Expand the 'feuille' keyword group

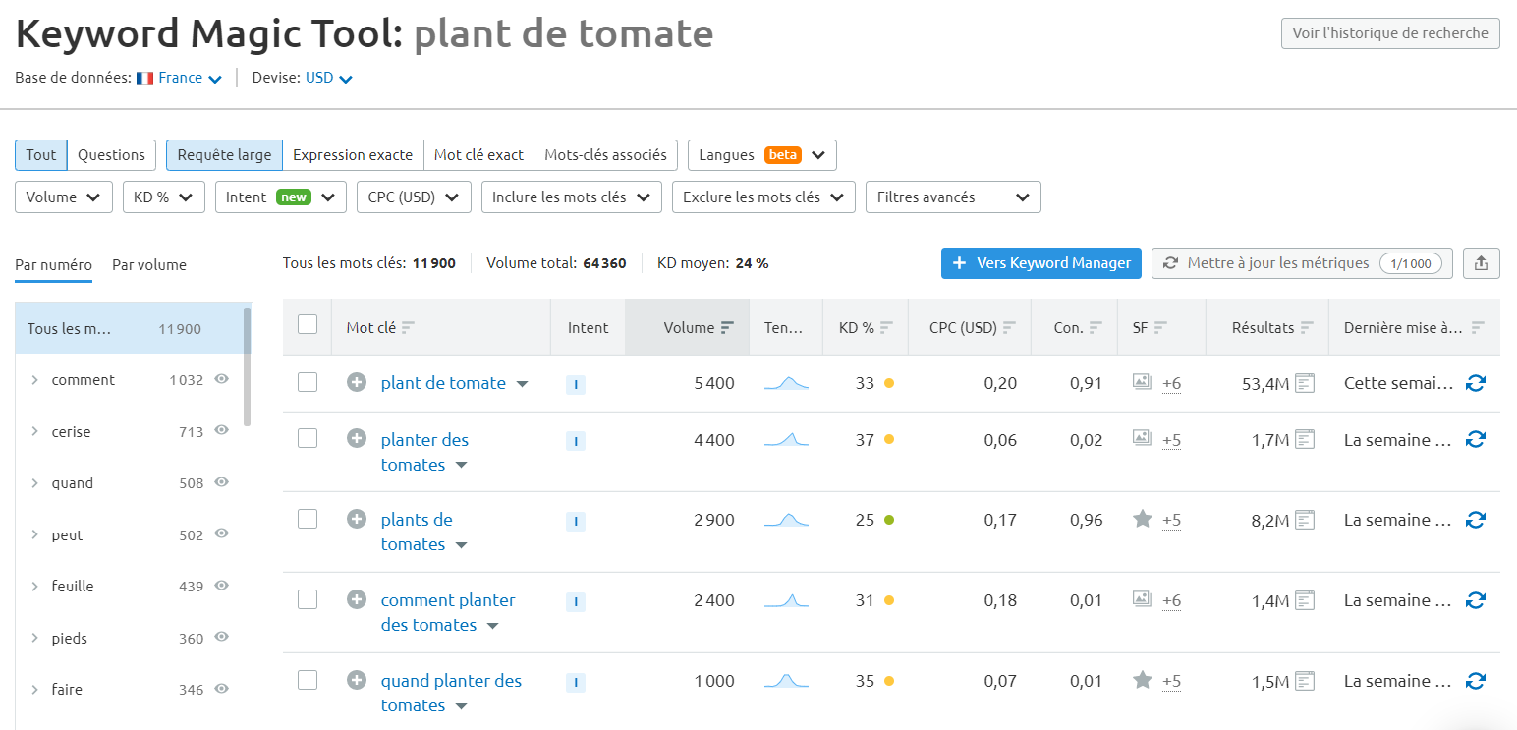point(34,586)
